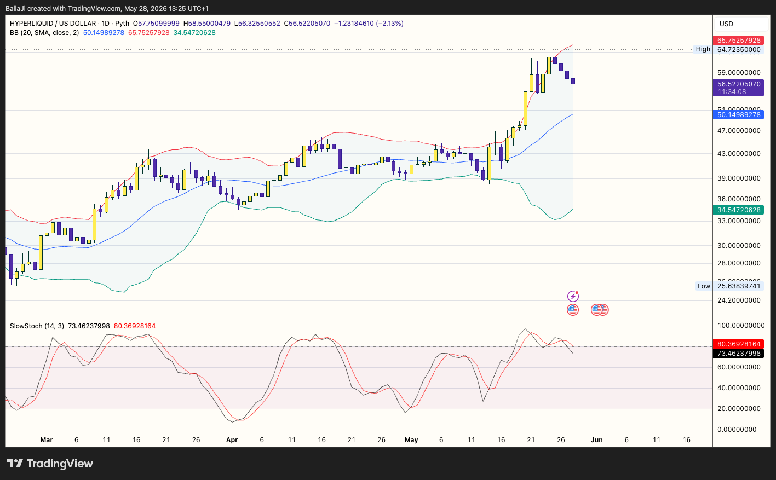Screen dimensions: 776x480
Task: Click red 65.75257928 label on price axis
Action: pyautogui.click(x=739, y=41)
